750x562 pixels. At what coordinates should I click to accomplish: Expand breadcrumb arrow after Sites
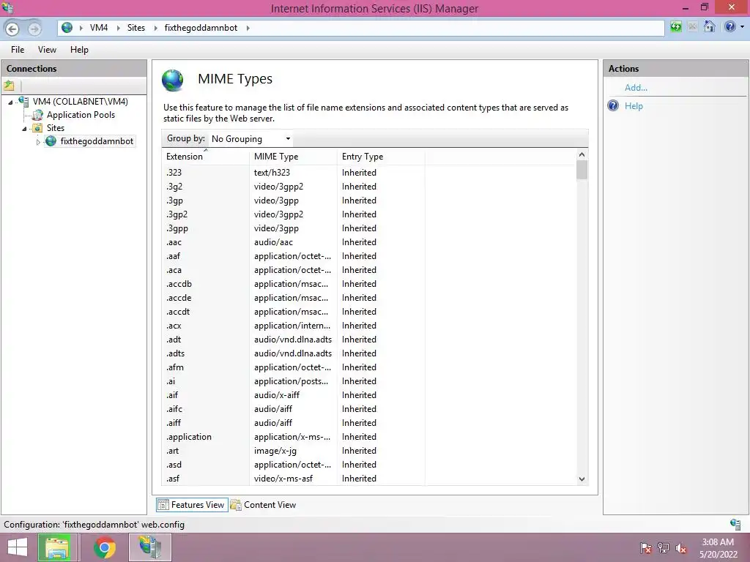[155, 29]
